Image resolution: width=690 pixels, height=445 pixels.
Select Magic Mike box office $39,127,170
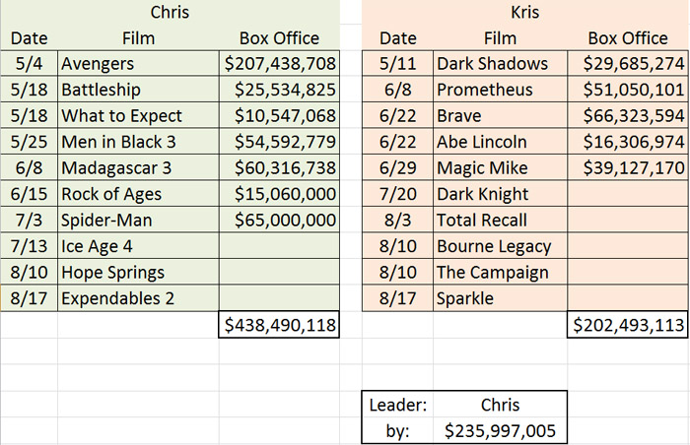[628, 167]
